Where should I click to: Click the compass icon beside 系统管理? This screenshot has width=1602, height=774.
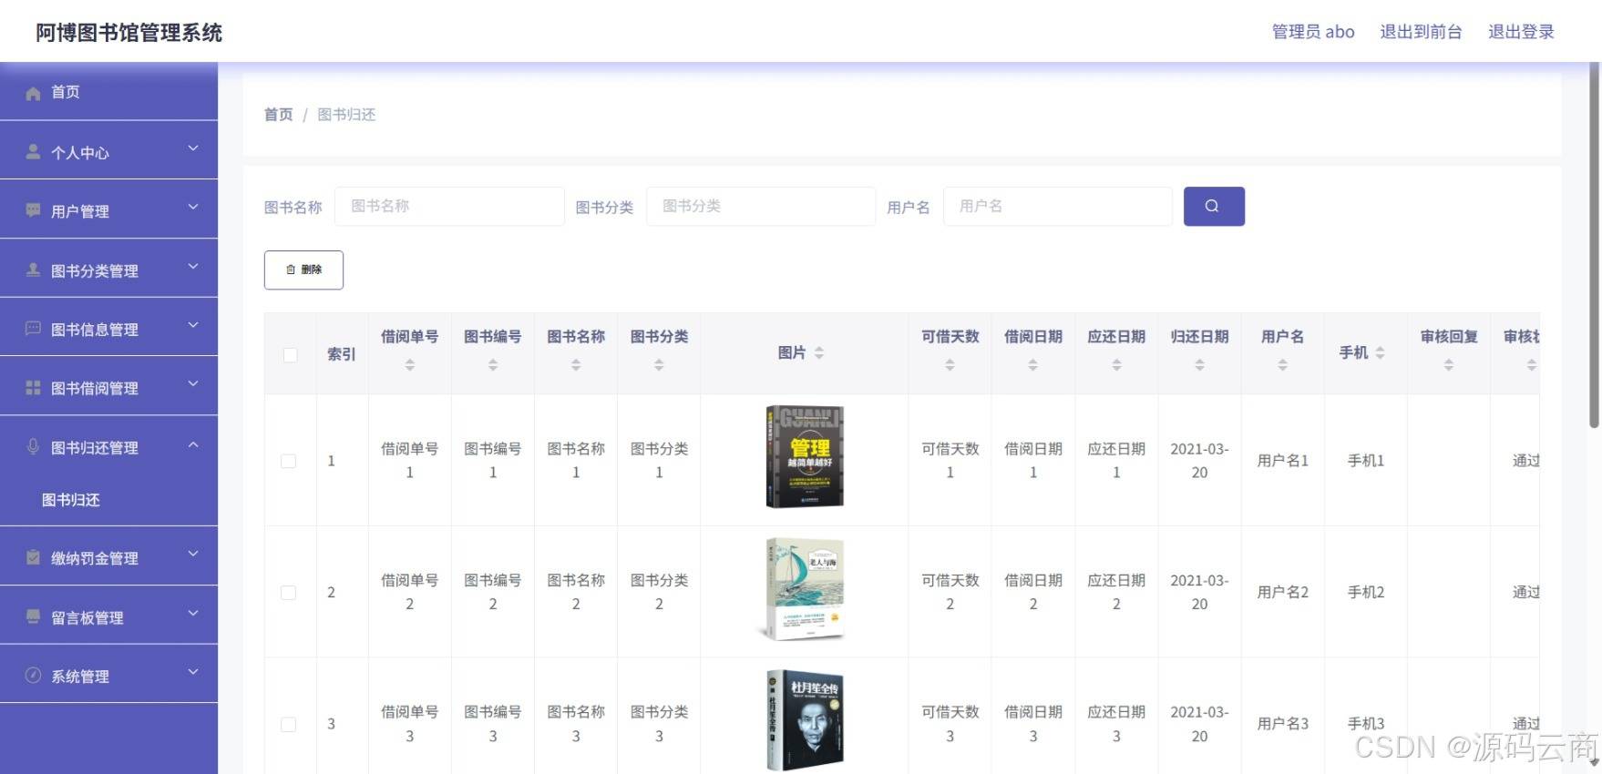point(33,676)
